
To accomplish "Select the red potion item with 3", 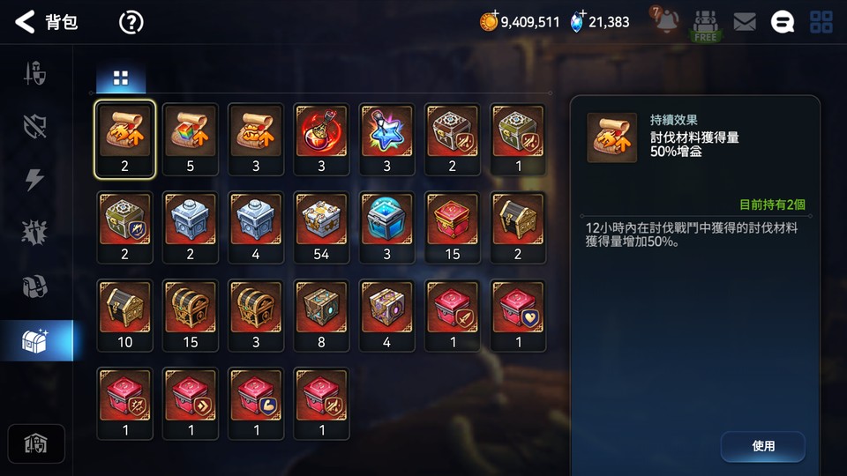I will coord(321,139).
